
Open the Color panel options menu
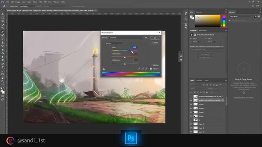(x=226, y=12)
